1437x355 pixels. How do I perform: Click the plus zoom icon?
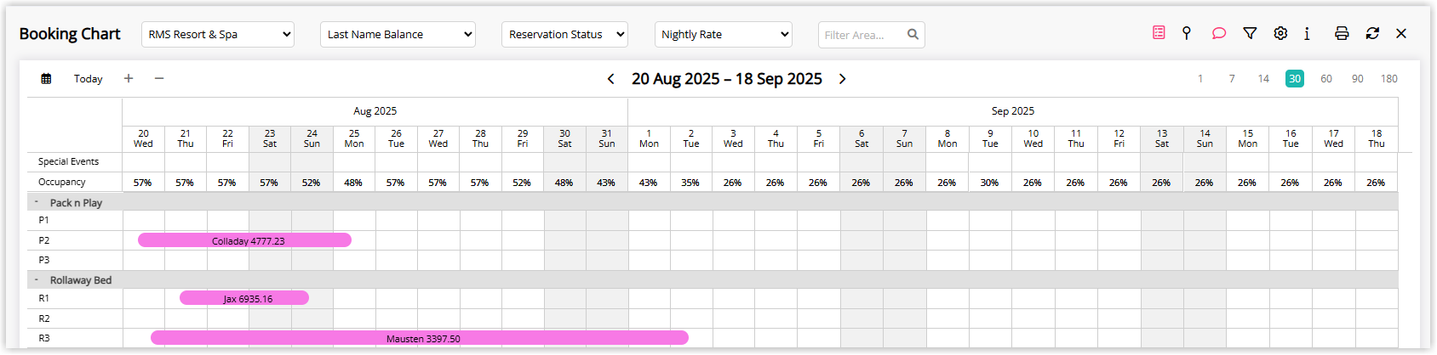pyautogui.click(x=129, y=78)
